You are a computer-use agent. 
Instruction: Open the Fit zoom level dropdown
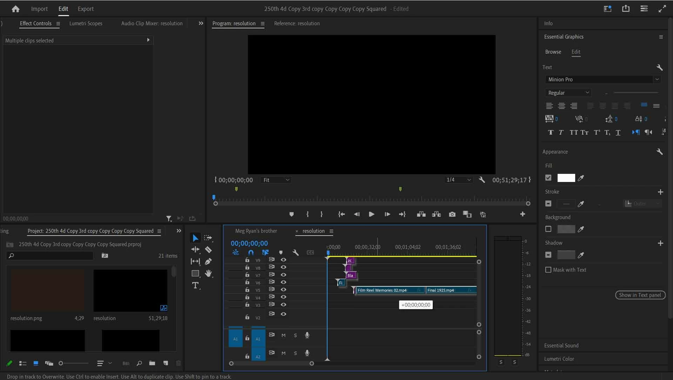coord(276,180)
